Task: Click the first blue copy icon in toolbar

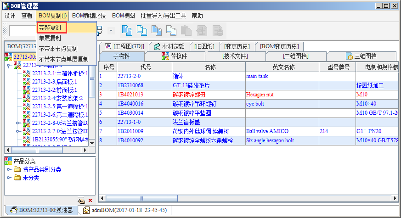Action: (126, 31)
